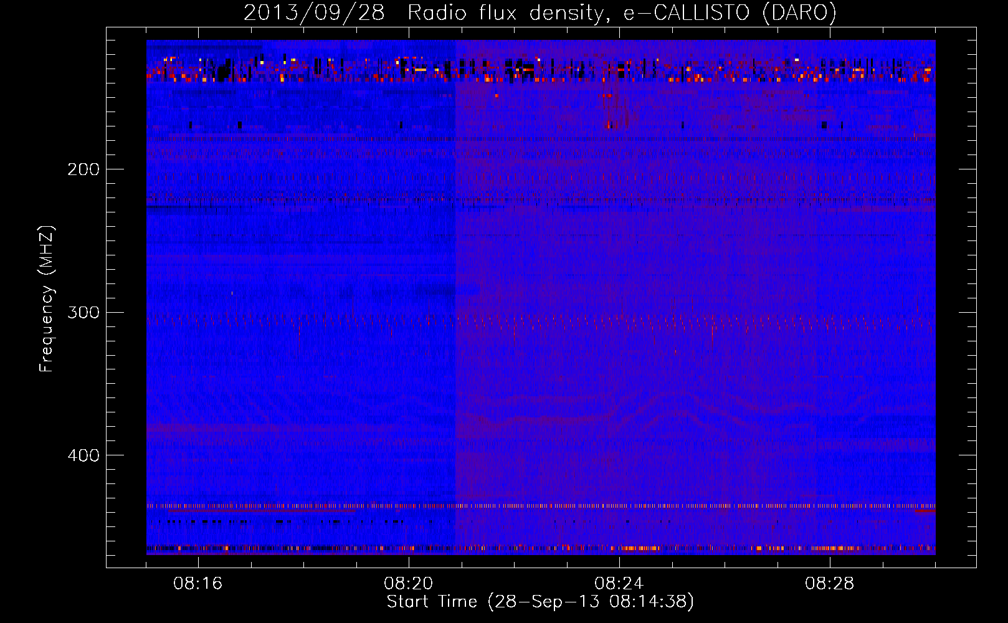Click the 08:28 time tick label
1008x623 pixels.
(x=830, y=584)
